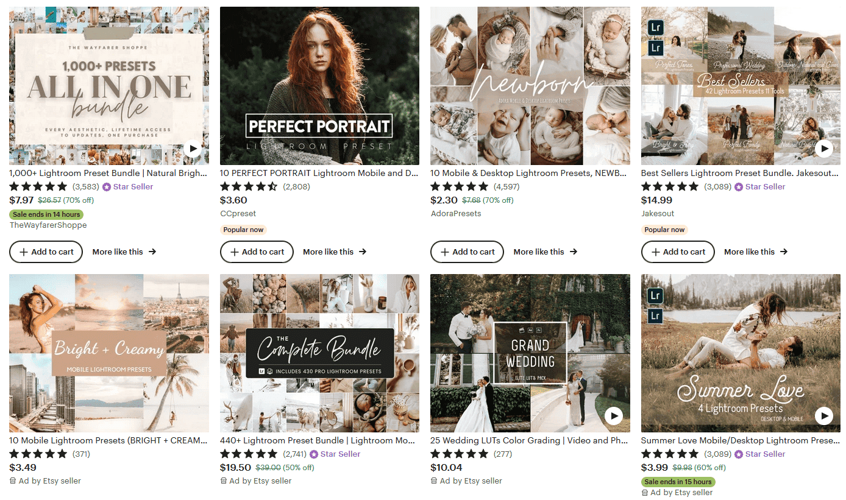Play video on Summer Love presets listing
This screenshot has height=500, width=846.
click(824, 416)
